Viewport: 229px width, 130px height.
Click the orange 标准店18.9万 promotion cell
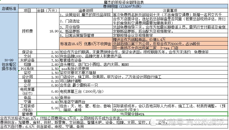pos(86,44)
